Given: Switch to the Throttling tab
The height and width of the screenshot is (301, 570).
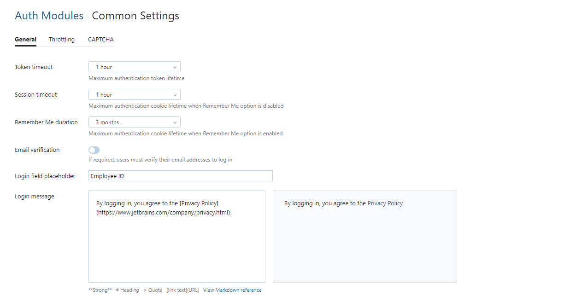Looking at the screenshot, I should pyautogui.click(x=62, y=40).
